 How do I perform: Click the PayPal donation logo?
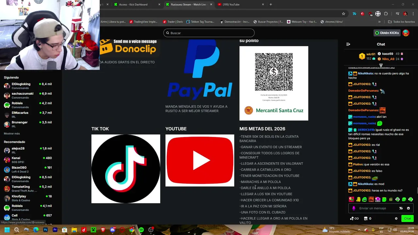(x=200, y=69)
